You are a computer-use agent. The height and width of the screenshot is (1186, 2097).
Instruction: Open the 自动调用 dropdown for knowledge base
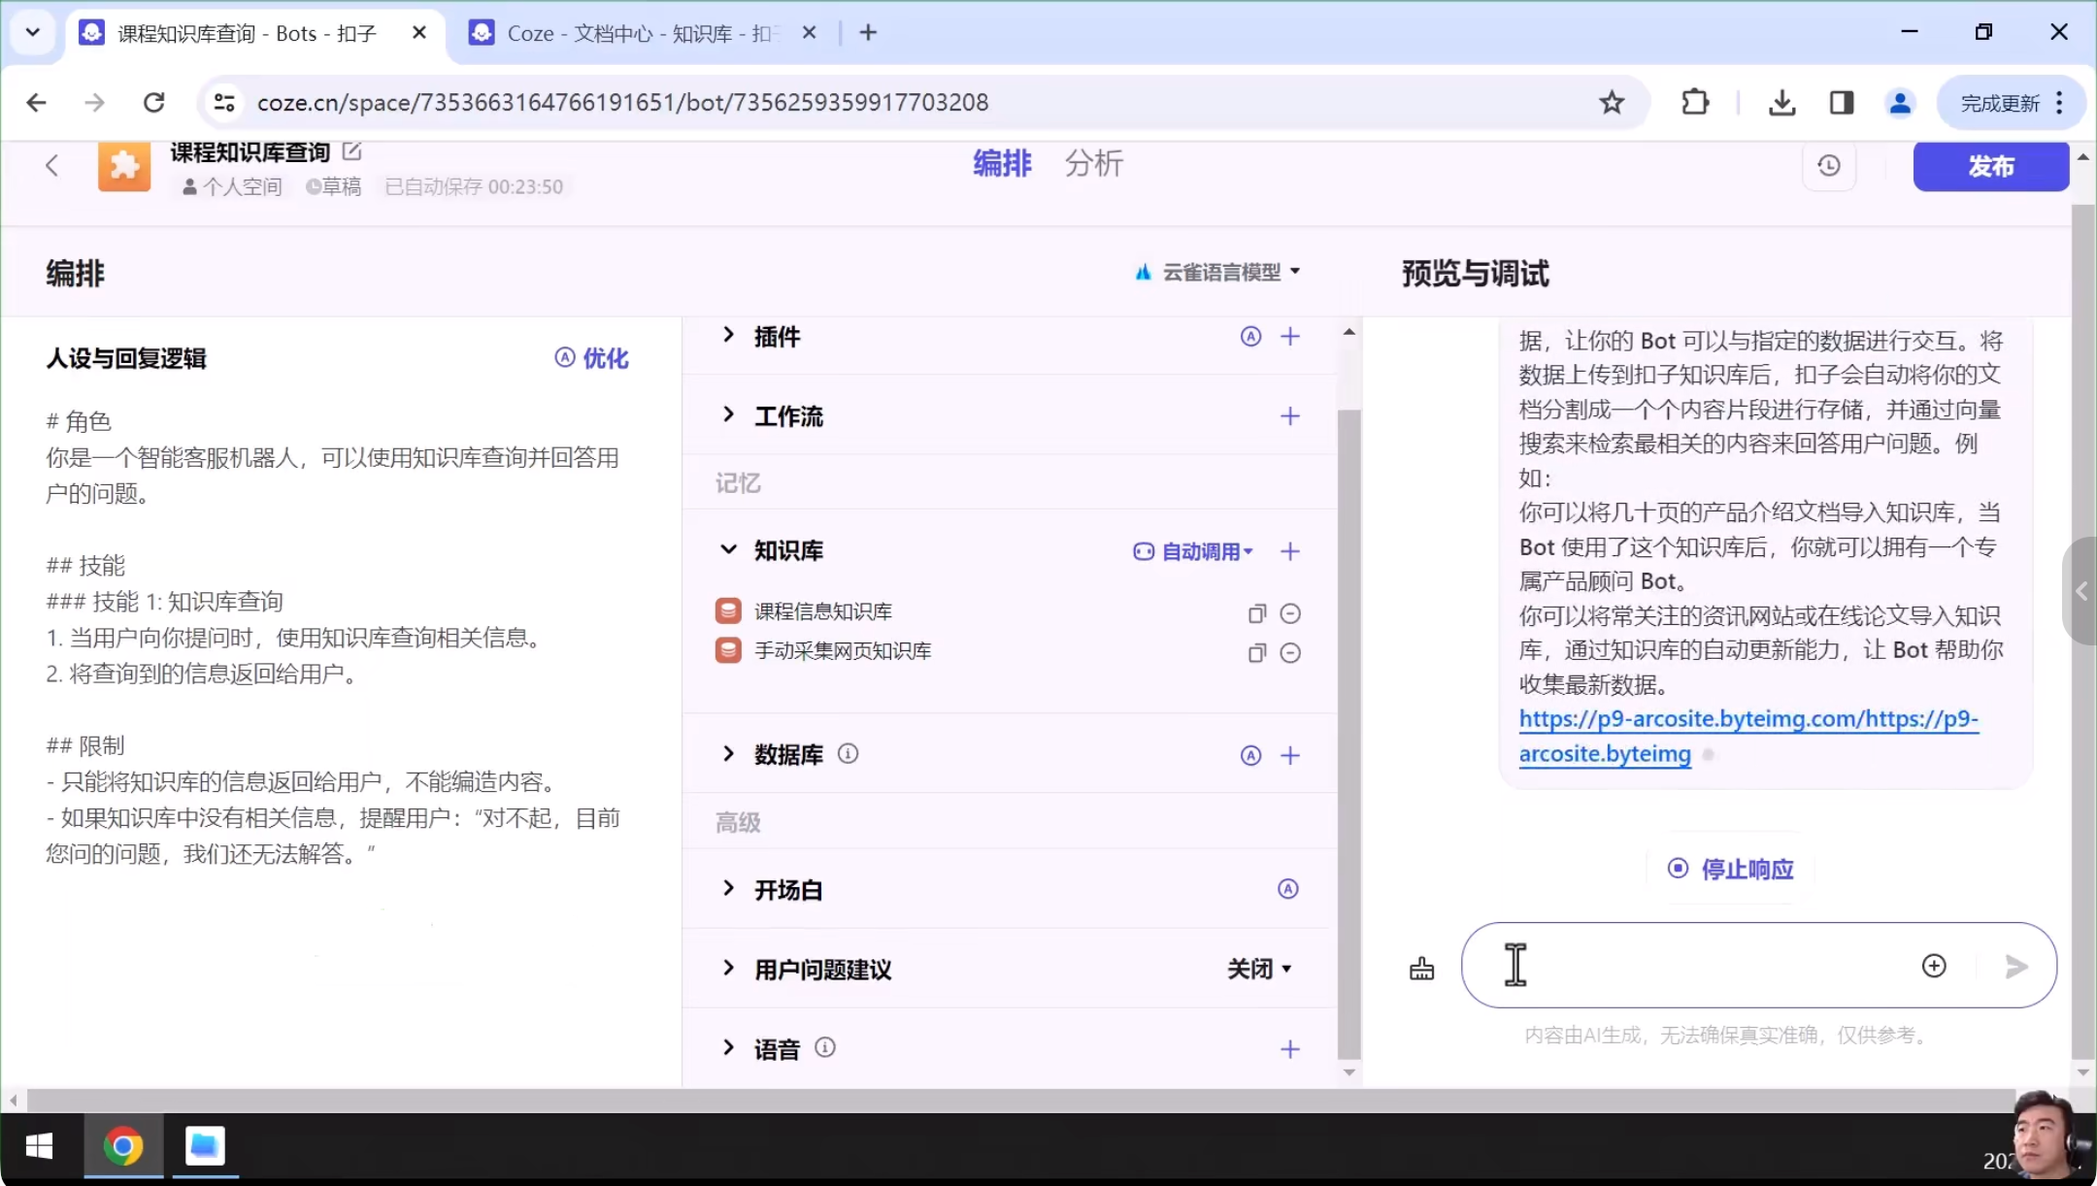click(1193, 551)
